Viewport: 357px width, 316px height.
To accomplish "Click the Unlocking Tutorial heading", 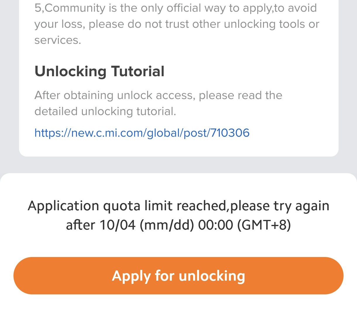I will [x=99, y=71].
